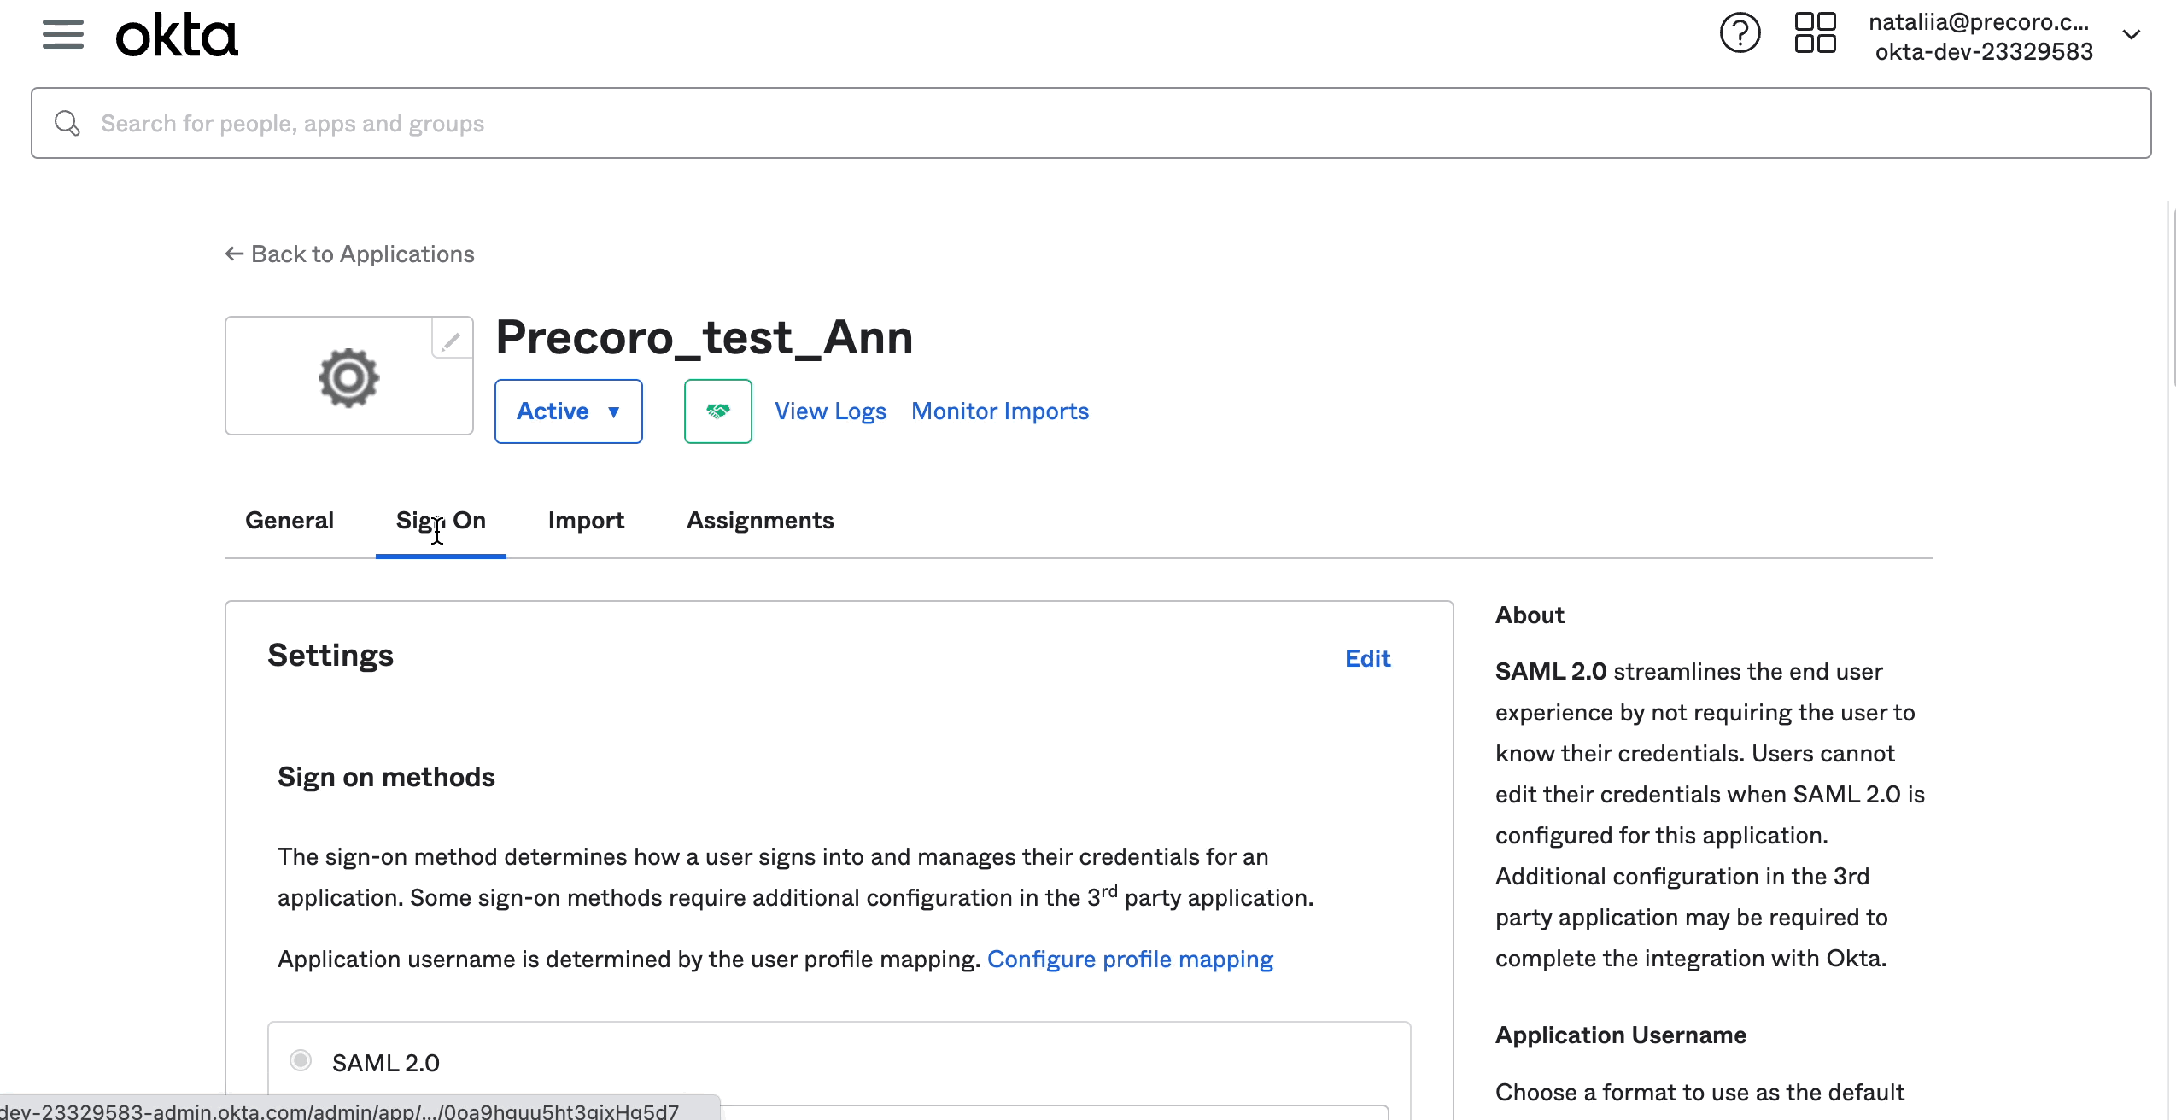
Task: Click the okta-dev-23329583 org name
Action: click(x=1984, y=52)
